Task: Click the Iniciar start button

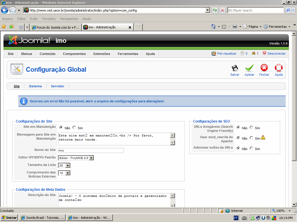Action: 9,218
